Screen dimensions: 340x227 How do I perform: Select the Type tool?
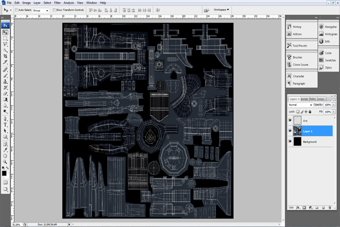(6, 125)
